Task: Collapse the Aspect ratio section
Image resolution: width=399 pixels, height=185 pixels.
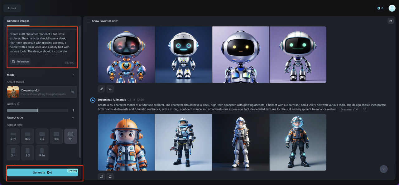Action: (73, 118)
